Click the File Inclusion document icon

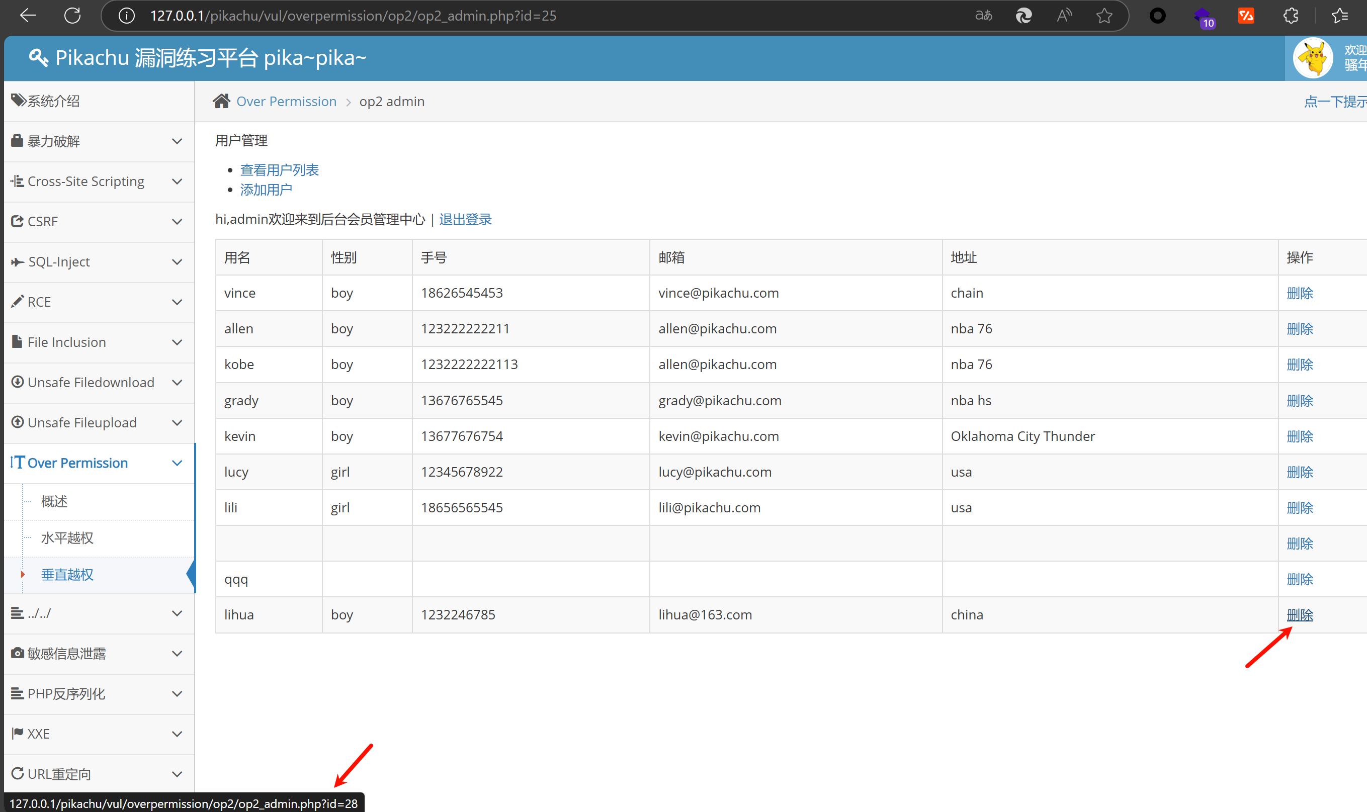(18, 341)
